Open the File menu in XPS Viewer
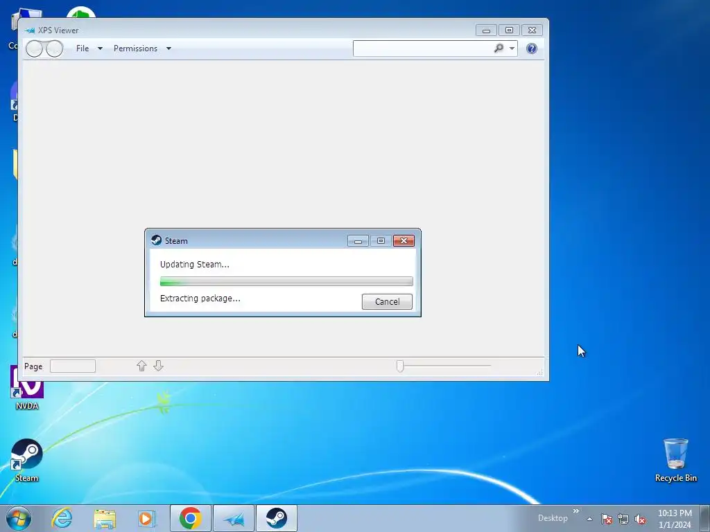710x532 pixels. [x=83, y=48]
